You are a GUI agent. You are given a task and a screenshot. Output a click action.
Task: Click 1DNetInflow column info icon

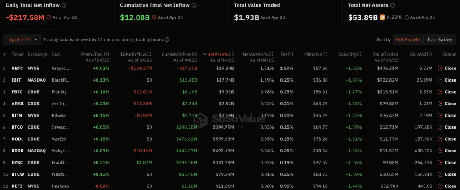(x=149, y=54)
